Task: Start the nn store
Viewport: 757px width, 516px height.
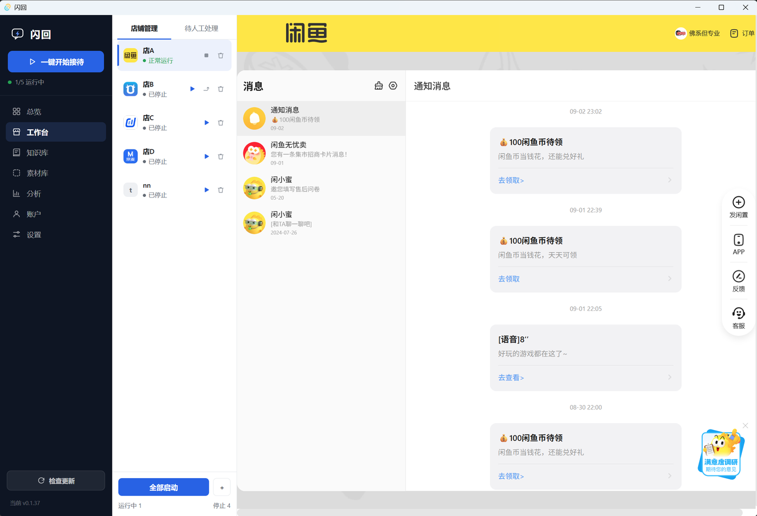Action: click(207, 190)
